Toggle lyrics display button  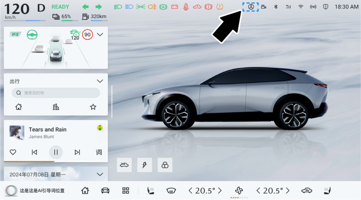point(99,152)
